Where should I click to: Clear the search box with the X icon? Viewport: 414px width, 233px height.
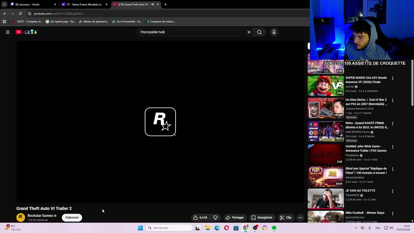coord(249,32)
